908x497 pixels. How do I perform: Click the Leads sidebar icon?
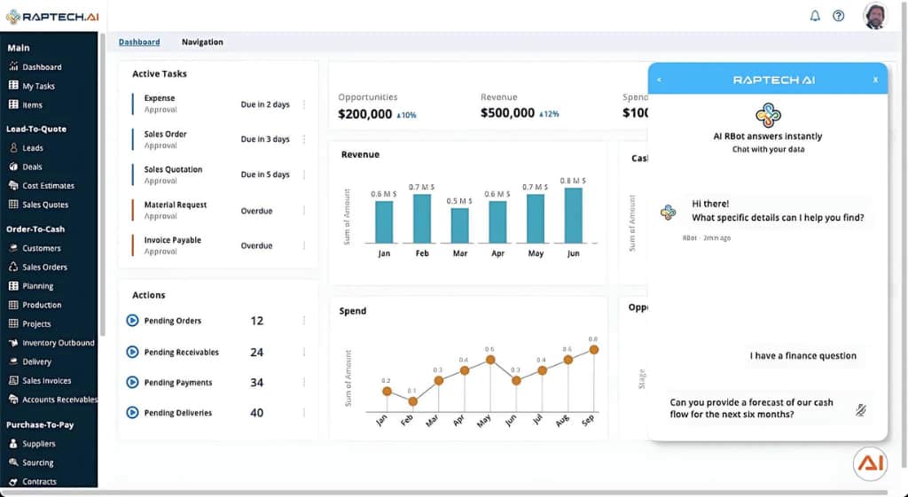coord(13,148)
